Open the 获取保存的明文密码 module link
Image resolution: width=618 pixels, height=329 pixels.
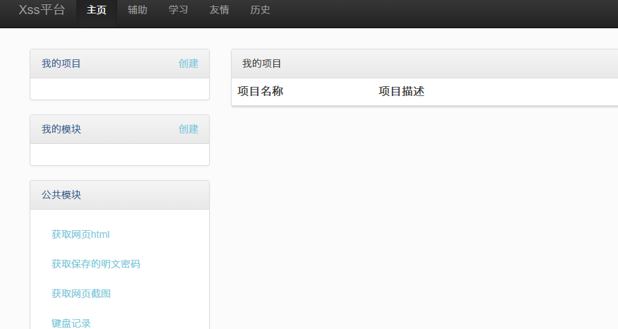point(96,264)
